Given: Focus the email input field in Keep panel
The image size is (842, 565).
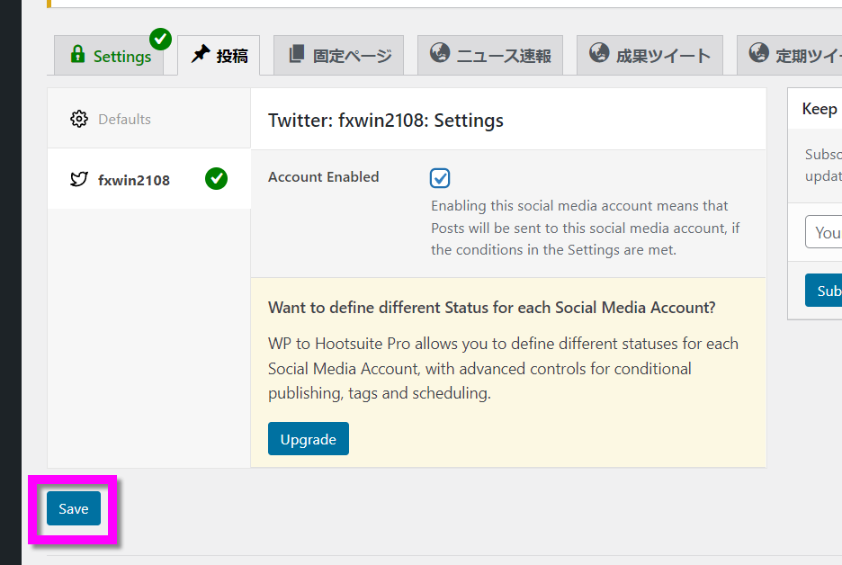Looking at the screenshot, I should 824,232.
